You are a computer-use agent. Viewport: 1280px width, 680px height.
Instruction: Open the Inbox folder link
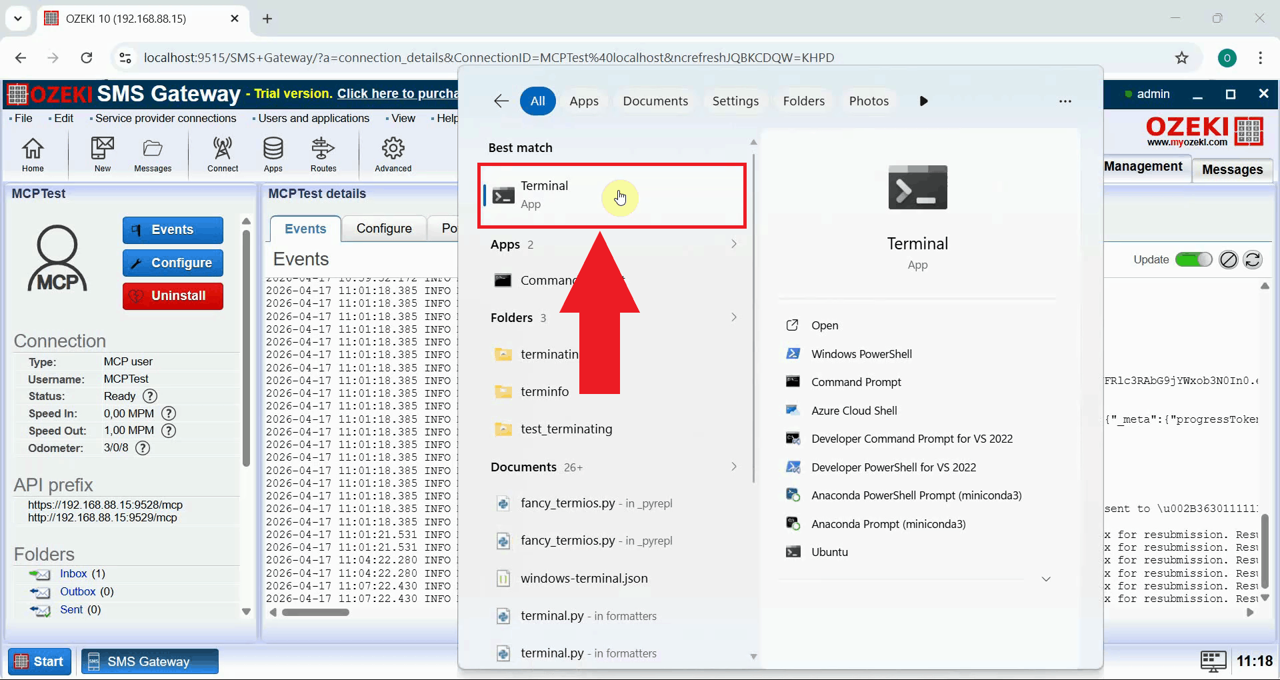[x=73, y=574]
